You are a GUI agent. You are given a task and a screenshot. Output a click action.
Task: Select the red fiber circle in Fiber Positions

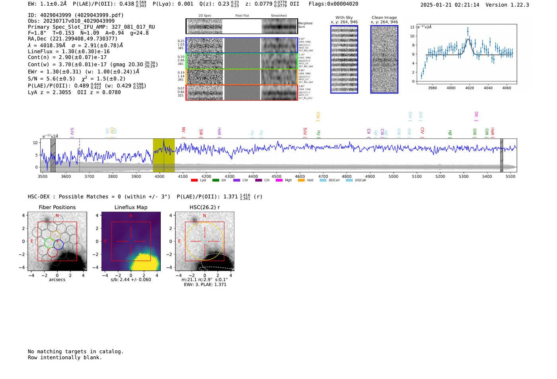[53, 252]
